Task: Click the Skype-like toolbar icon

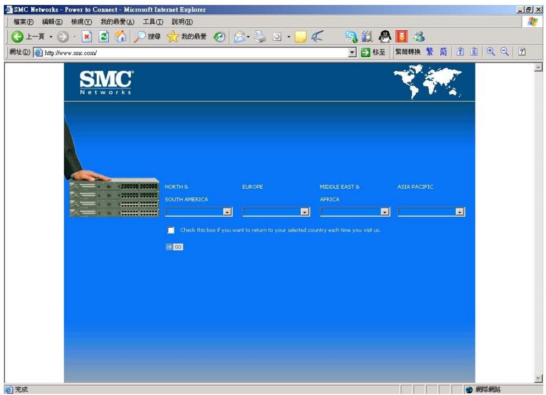Action: 351,36
